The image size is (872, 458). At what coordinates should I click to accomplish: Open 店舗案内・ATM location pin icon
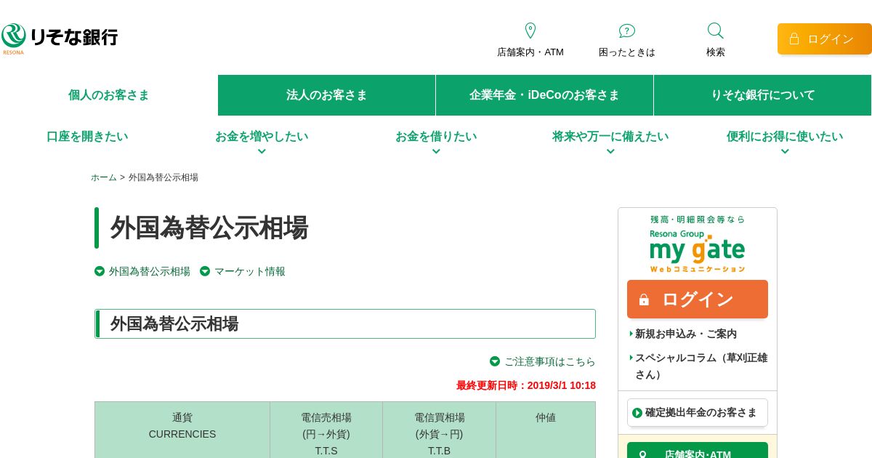tap(530, 31)
